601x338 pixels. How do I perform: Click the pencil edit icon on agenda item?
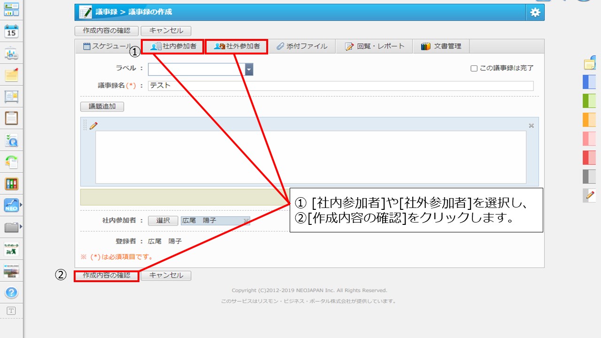point(93,125)
